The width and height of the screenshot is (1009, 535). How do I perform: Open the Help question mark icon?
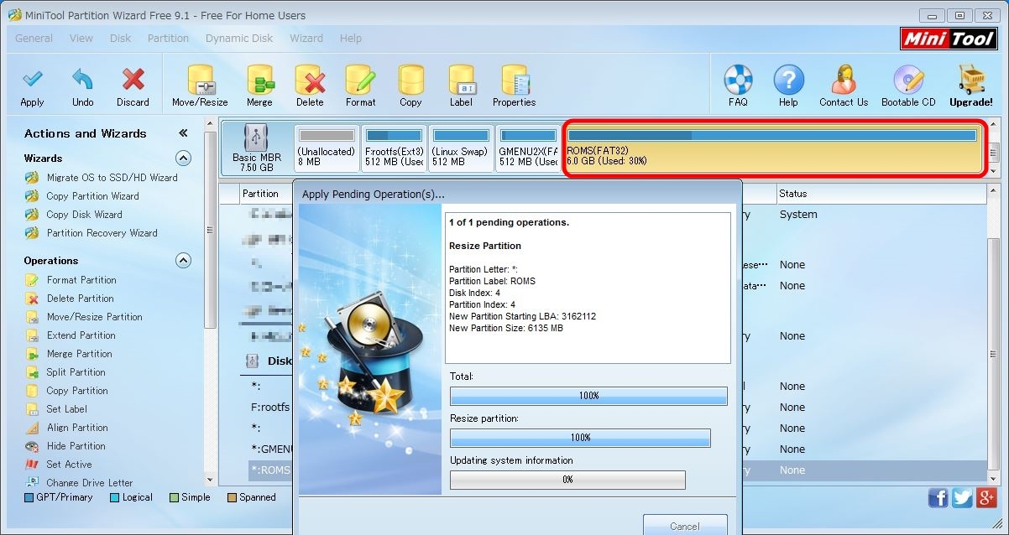tap(788, 81)
